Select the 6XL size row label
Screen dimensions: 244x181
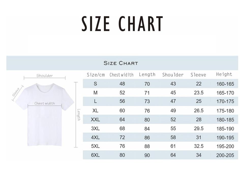pos(95,155)
